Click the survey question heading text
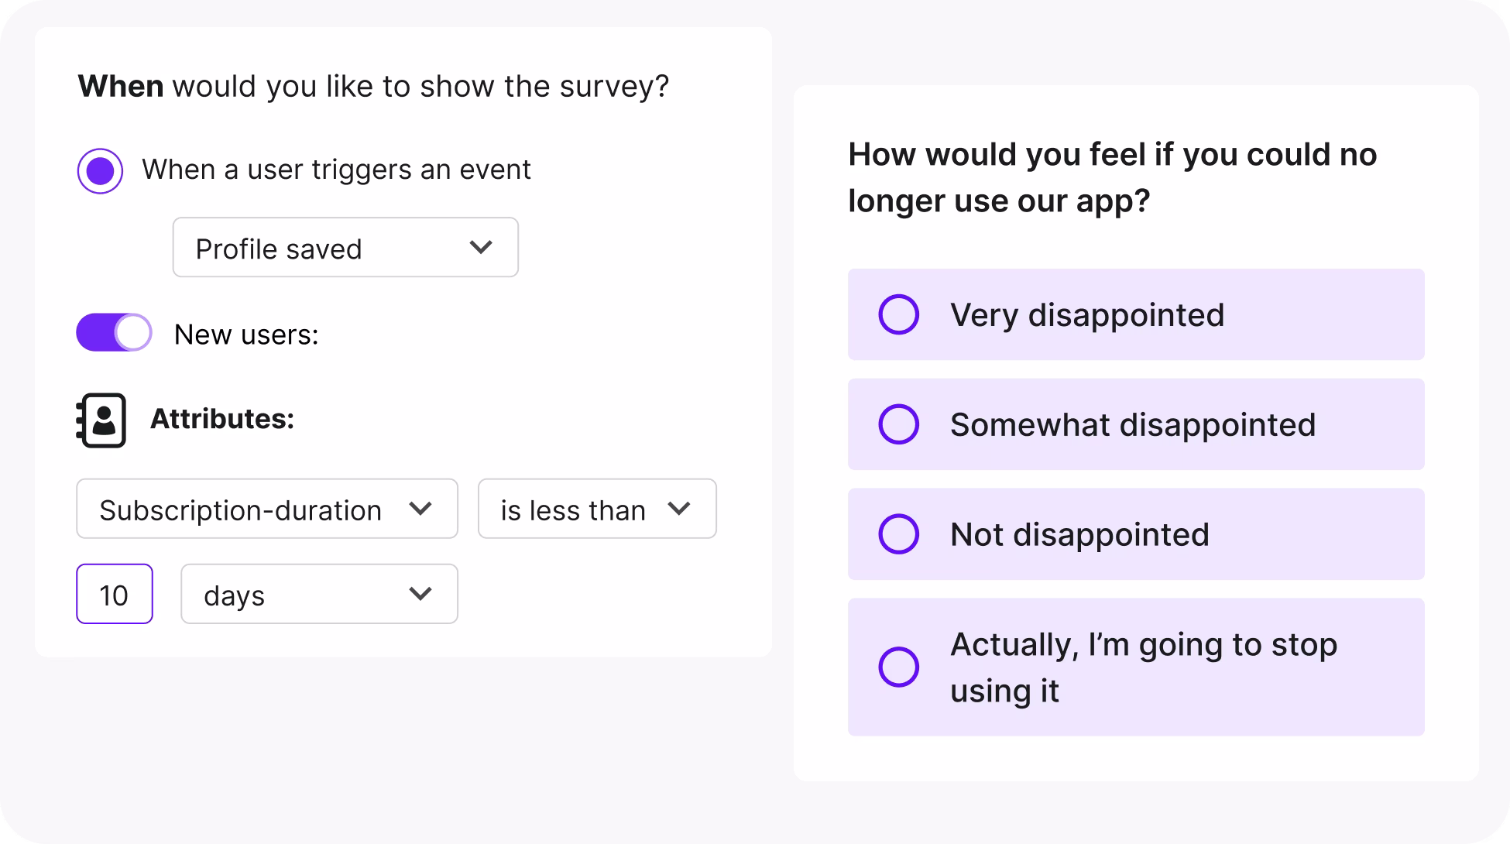This screenshot has height=844, width=1510. pyautogui.click(x=1112, y=177)
